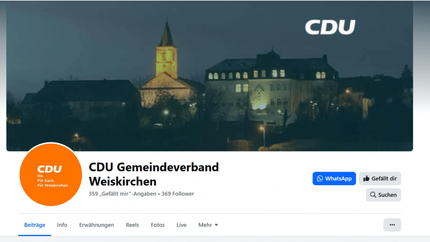The width and height of the screenshot is (430, 242).
Task: Open the three-dots page options menu
Action: tap(392, 225)
